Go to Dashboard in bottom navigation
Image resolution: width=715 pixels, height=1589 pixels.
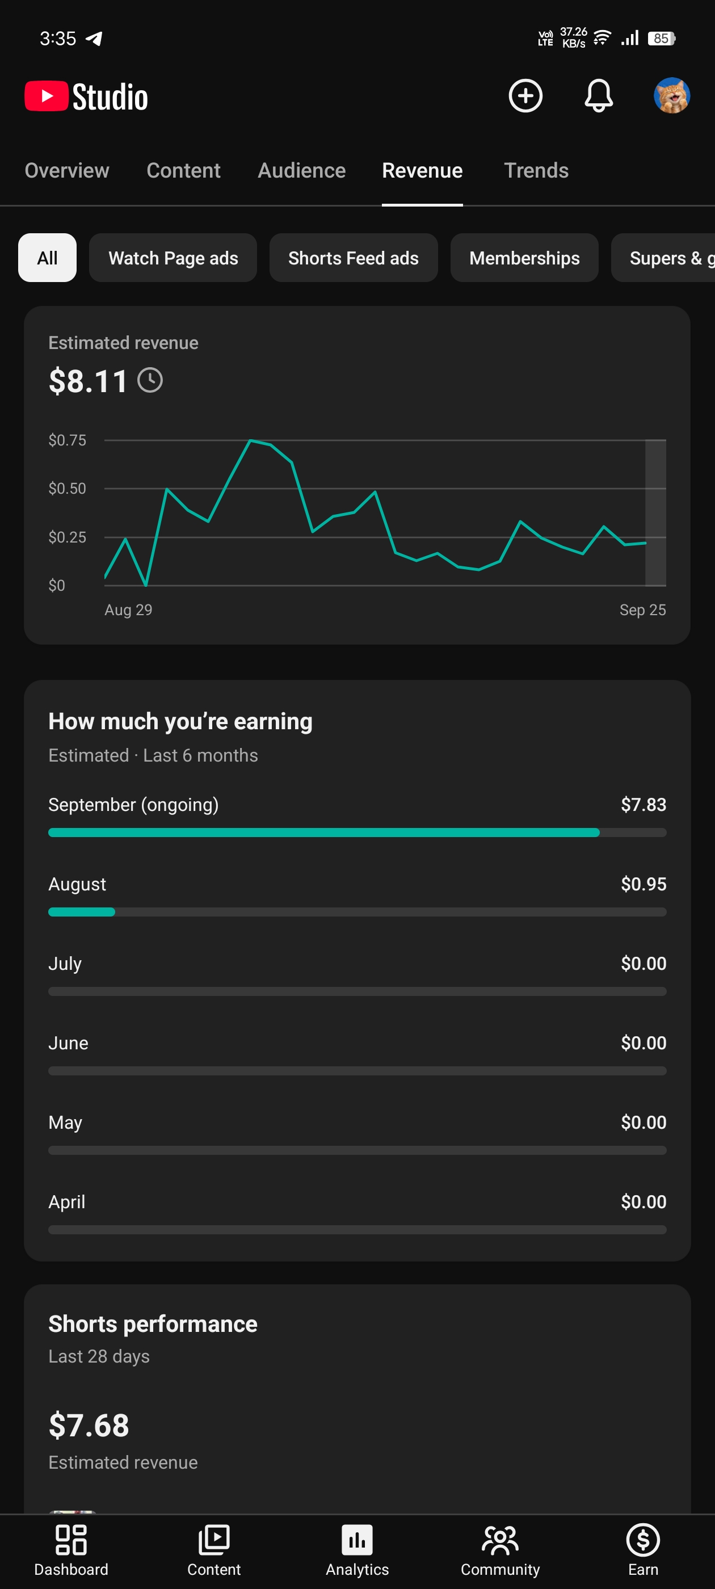coord(71,1550)
